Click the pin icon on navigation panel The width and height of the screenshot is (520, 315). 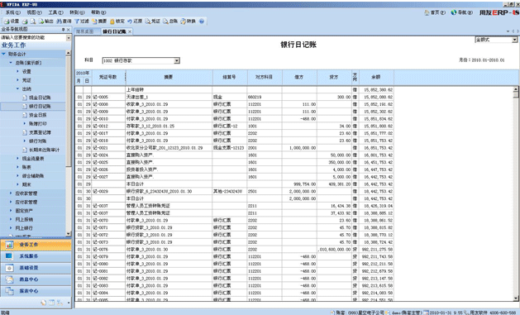[63, 30]
